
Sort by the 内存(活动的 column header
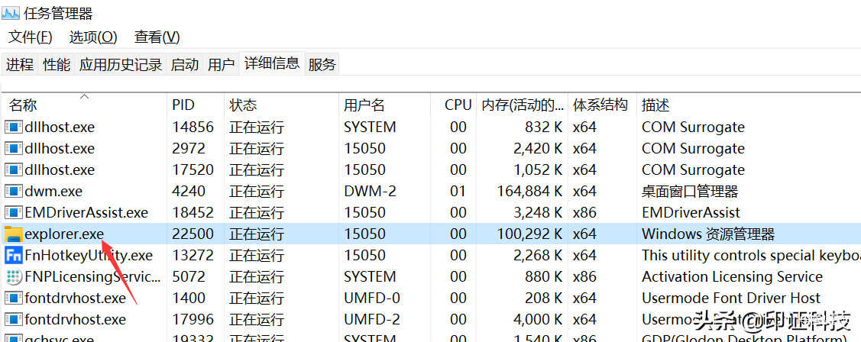tap(523, 105)
